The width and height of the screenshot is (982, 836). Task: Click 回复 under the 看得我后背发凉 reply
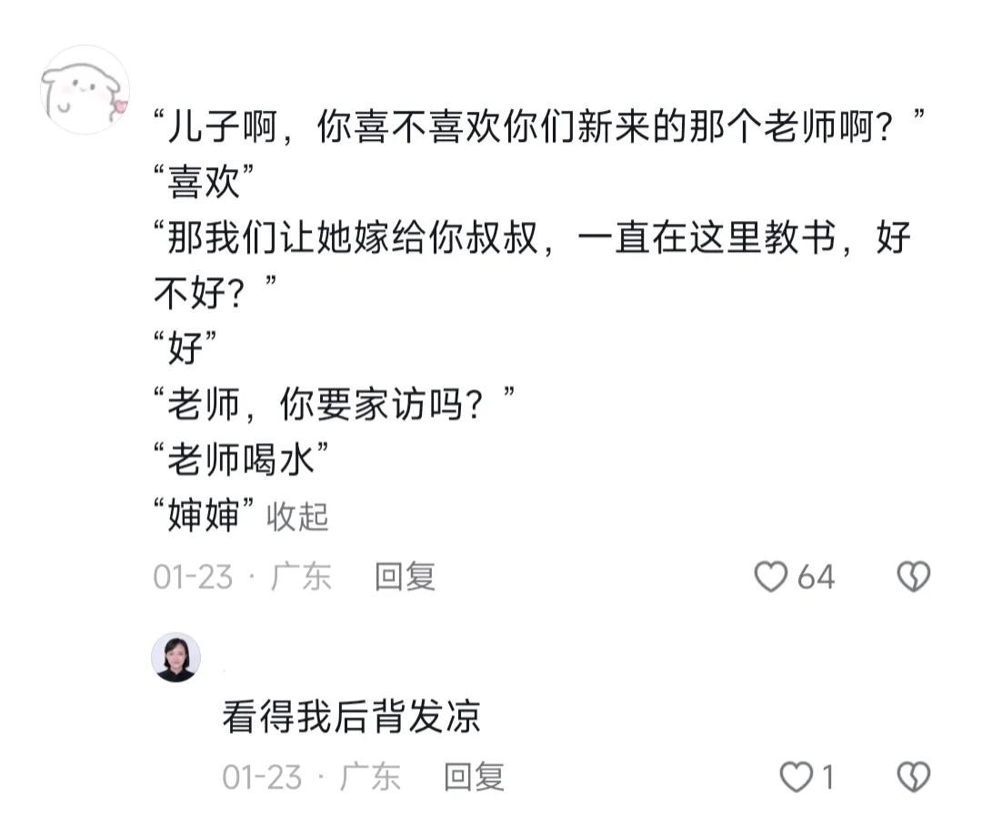[474, 777]
